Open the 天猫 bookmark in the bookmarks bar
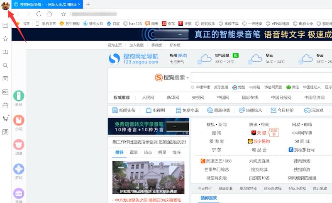The width and height of the screenshot is (332, 203). 185,24
